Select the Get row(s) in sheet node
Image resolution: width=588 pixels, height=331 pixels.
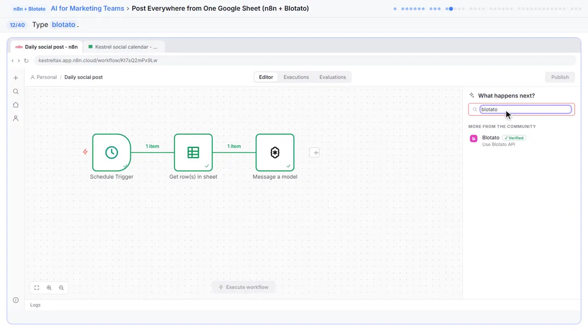pos(193,153)
